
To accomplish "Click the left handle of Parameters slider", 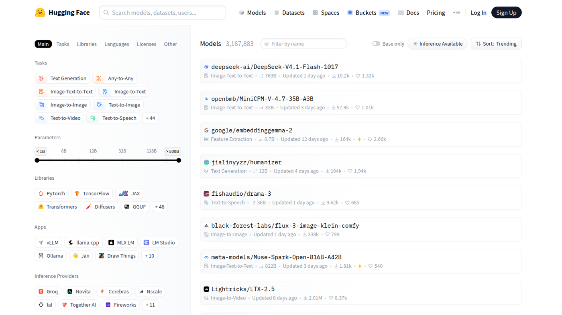I will [x=37, y=161].
